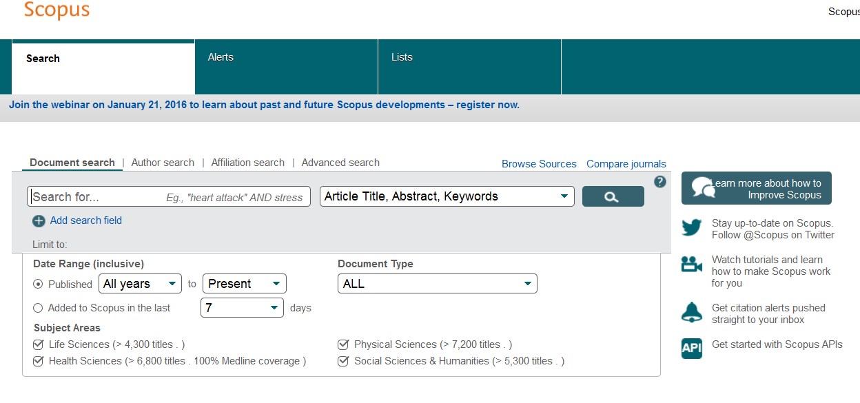Open the Present end date dropdown
The image size is (860, 403).
click(245, 284)
